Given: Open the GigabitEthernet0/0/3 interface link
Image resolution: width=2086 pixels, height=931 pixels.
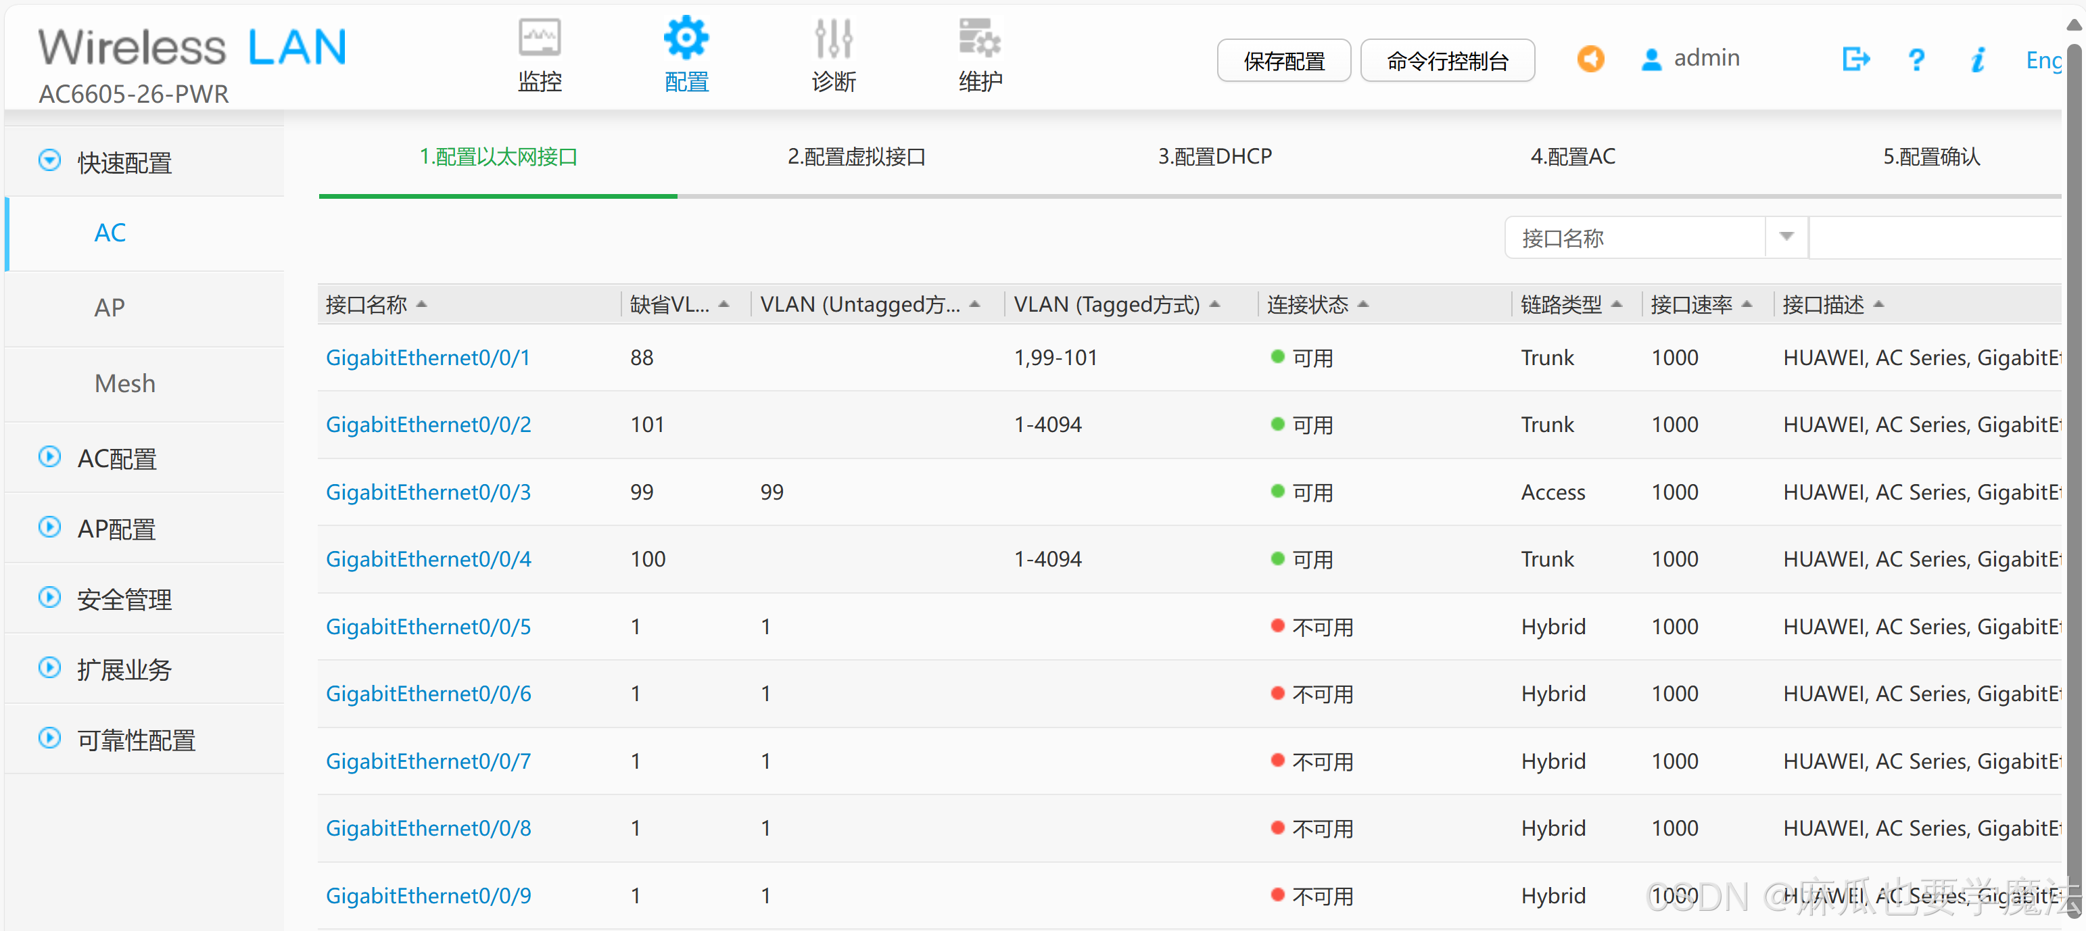Looking at the screenshot, I should click(429, 492).
